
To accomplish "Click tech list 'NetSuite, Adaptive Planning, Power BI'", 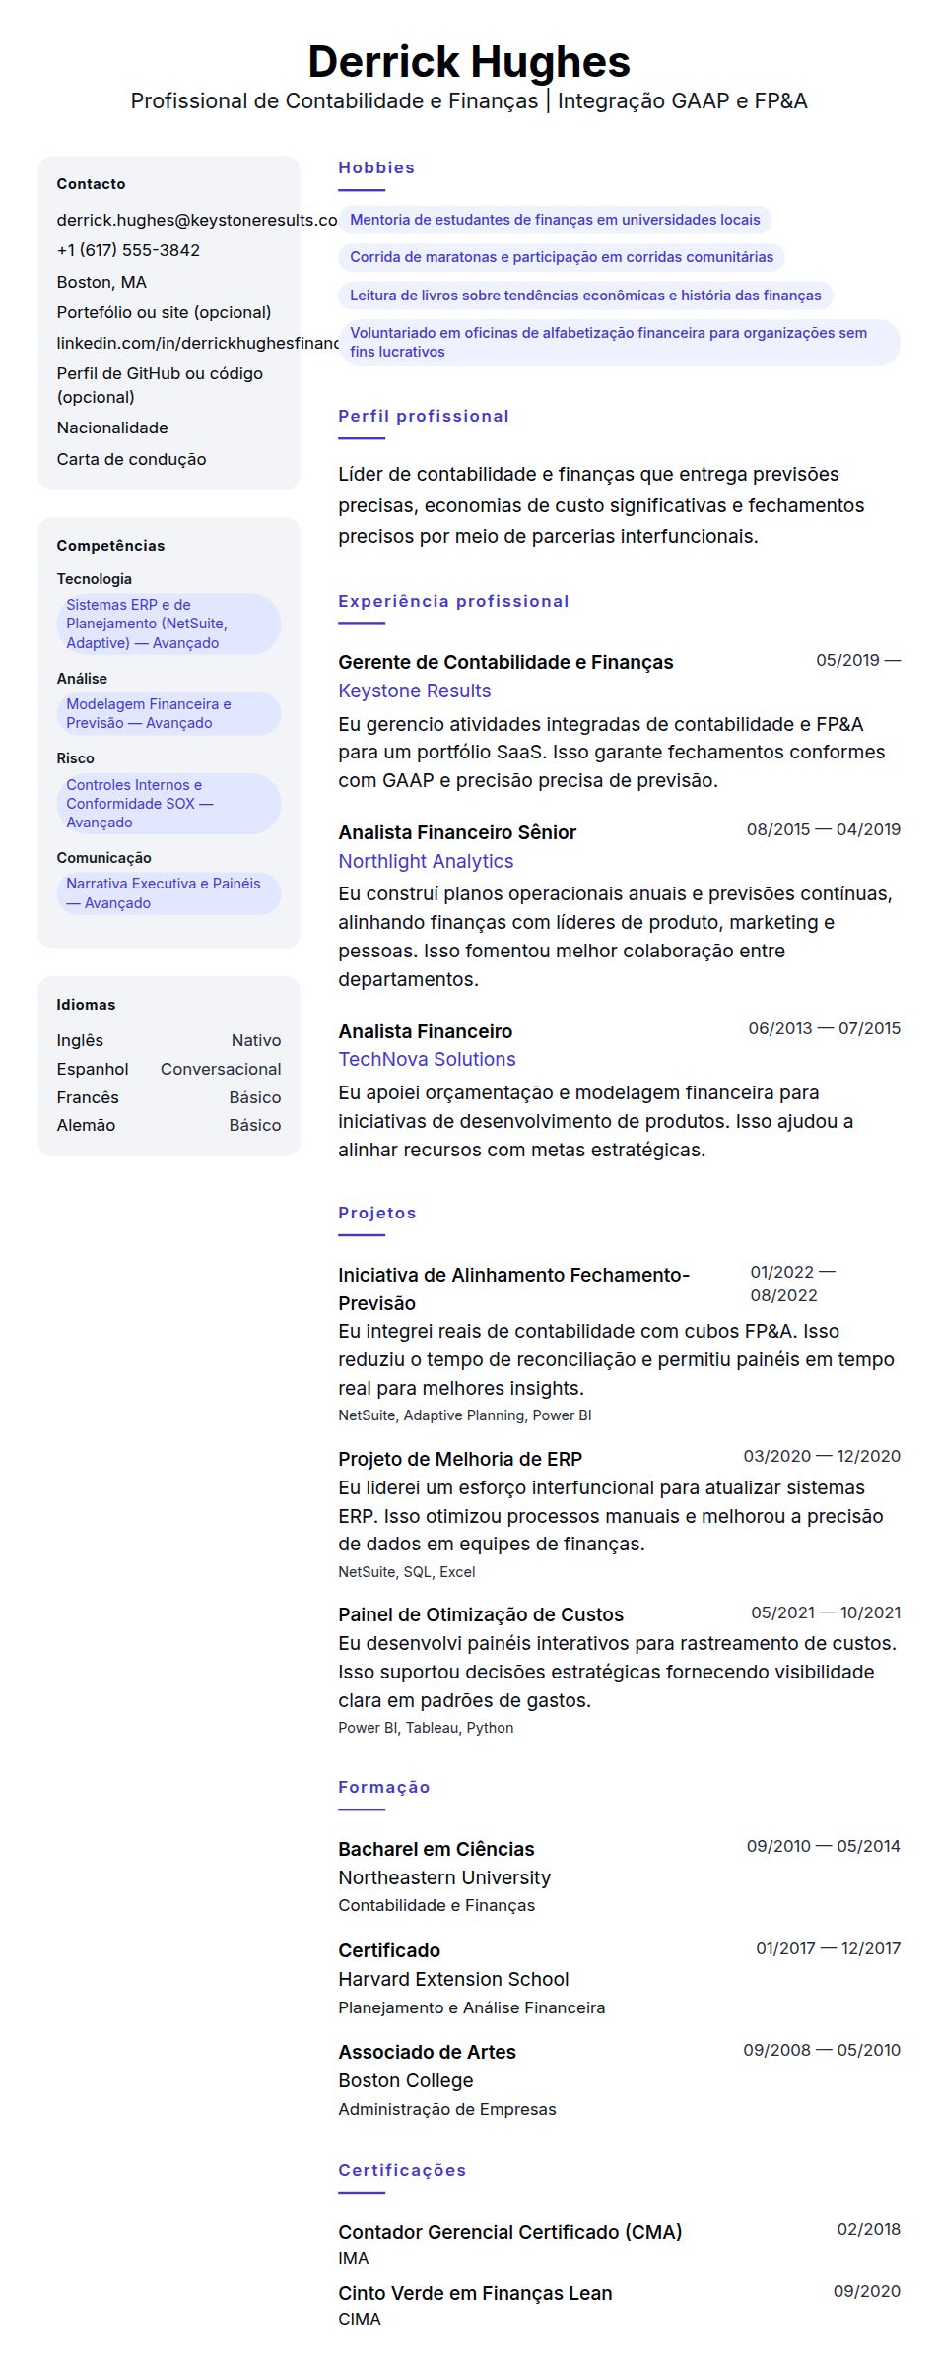I will point(465,1415).
